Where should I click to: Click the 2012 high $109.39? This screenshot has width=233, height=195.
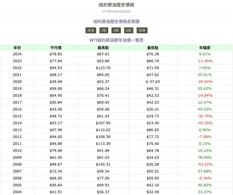coord(103,137)
